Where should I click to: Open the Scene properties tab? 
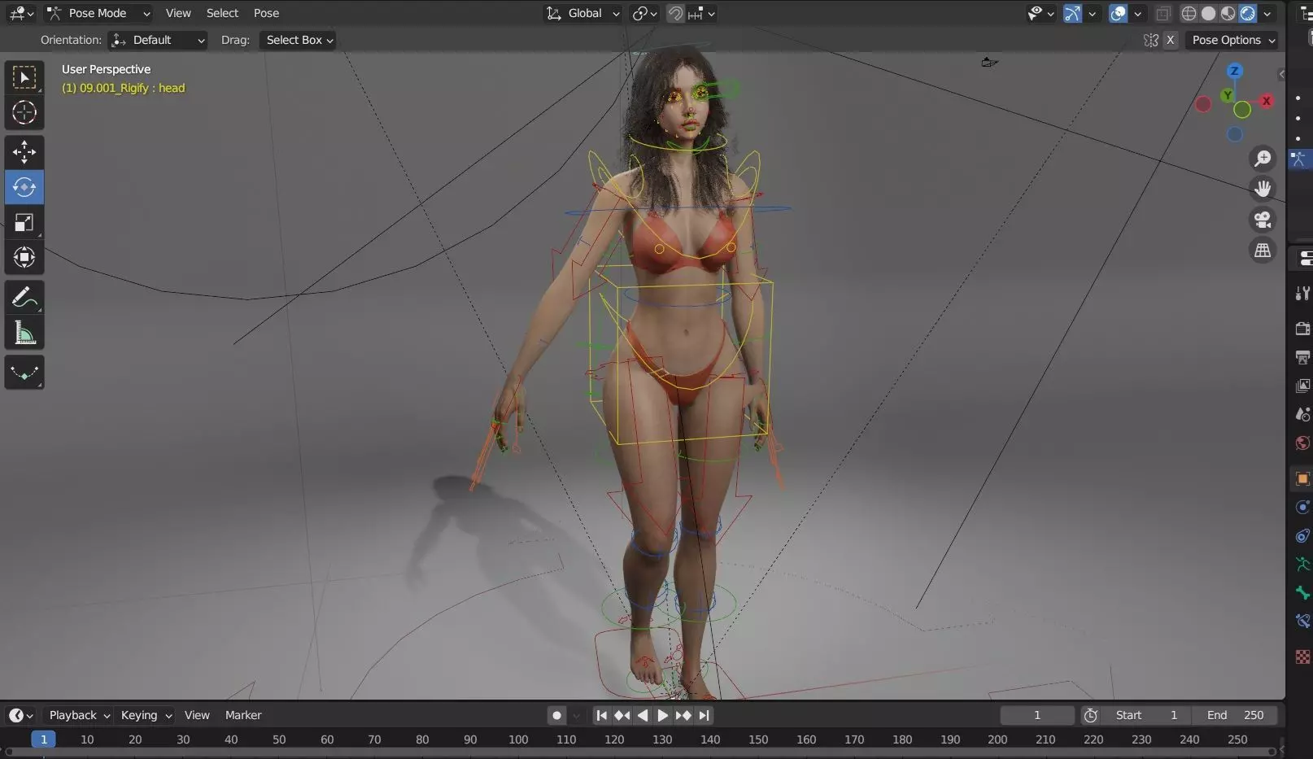[x=1302, y=414]
